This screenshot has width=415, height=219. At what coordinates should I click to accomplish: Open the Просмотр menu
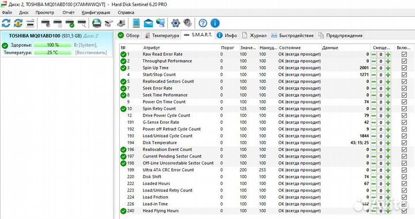[45, 13]
